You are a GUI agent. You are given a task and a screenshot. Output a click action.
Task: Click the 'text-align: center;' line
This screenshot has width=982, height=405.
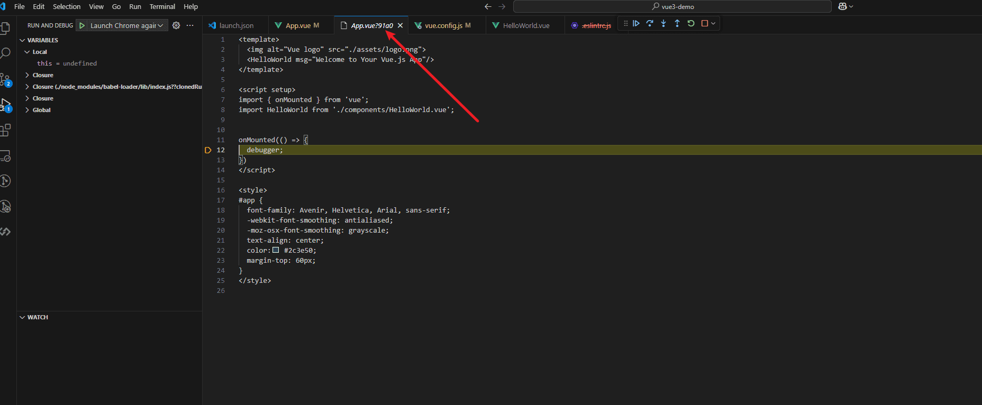285,241
